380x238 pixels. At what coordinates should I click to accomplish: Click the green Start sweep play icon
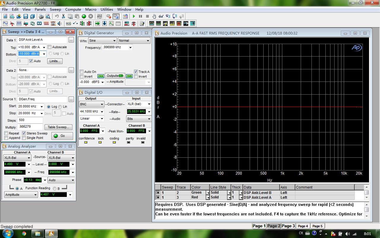coord(134,16)
